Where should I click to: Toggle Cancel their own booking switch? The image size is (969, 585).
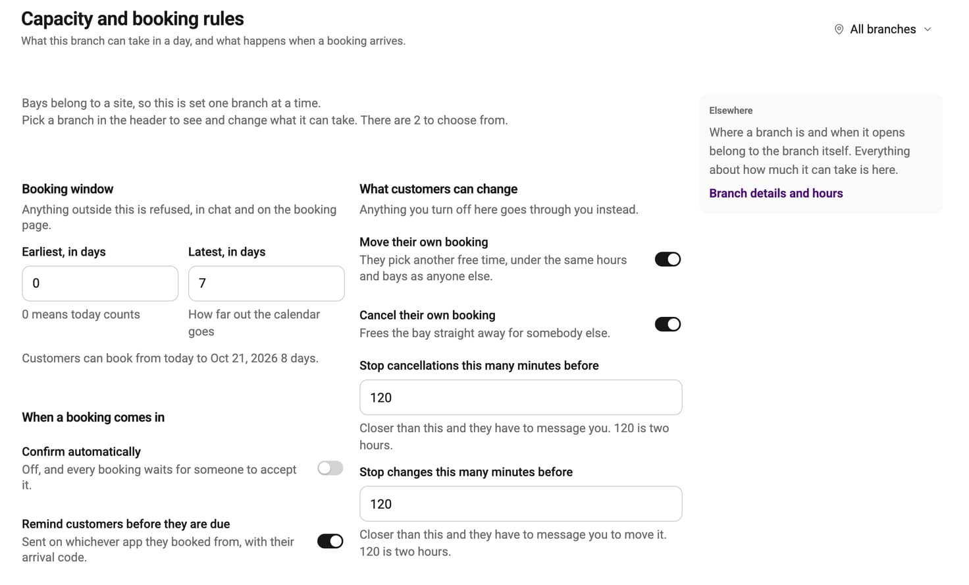668,324
